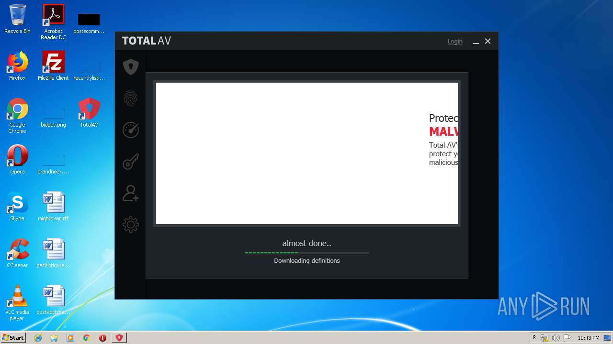Open the Windows Start menu
This screenshot has height=344, width=613.
[13, 338]
